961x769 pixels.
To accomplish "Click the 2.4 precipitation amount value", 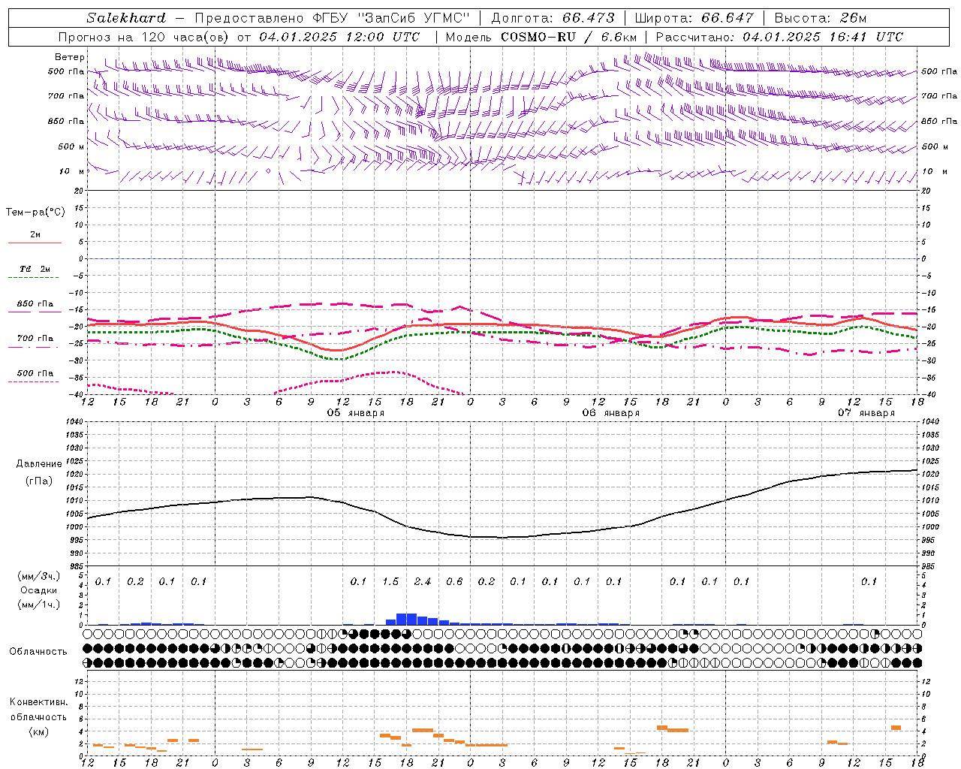I will click(423, 581).
